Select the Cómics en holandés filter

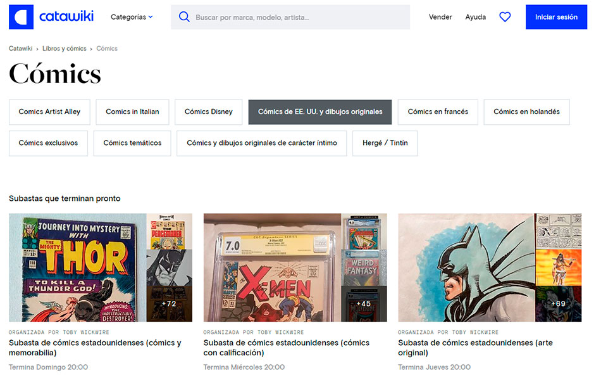pos(526,111)
